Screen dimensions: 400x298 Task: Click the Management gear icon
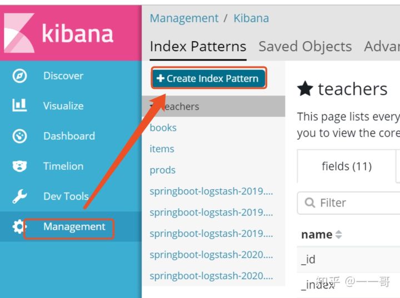(x=19, y=226)
